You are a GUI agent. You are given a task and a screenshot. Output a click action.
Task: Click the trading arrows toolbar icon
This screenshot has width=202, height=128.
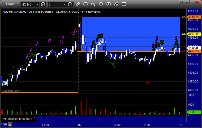point(116,4)
